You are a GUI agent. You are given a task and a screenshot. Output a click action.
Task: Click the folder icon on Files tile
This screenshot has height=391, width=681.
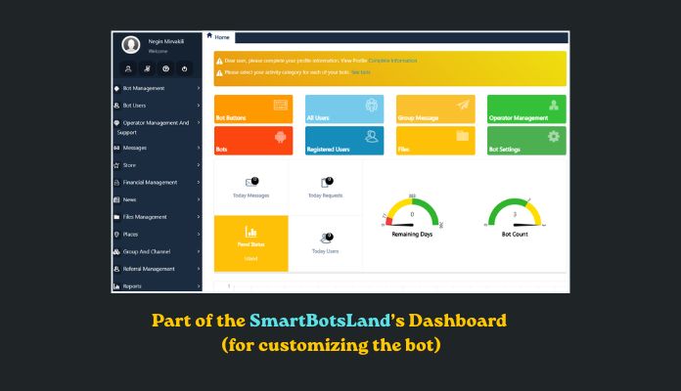pos(462,136)
